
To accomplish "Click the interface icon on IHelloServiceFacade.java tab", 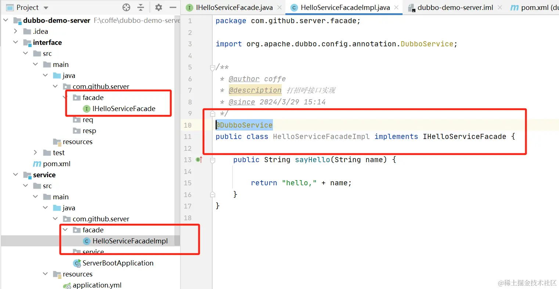I will [x=190, y=7].
